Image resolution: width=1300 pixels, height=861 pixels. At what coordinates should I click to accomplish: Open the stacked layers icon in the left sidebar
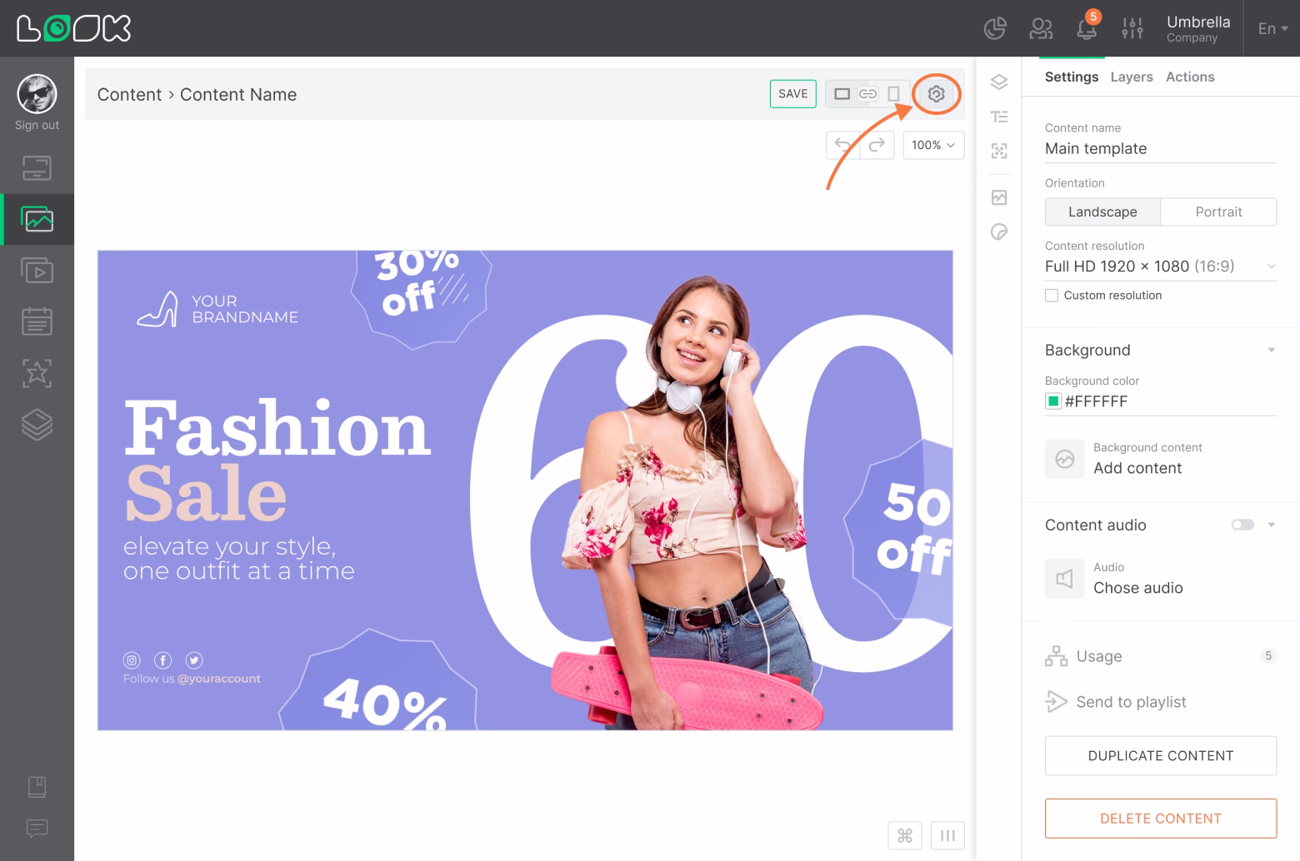click(x=37, y=425)
